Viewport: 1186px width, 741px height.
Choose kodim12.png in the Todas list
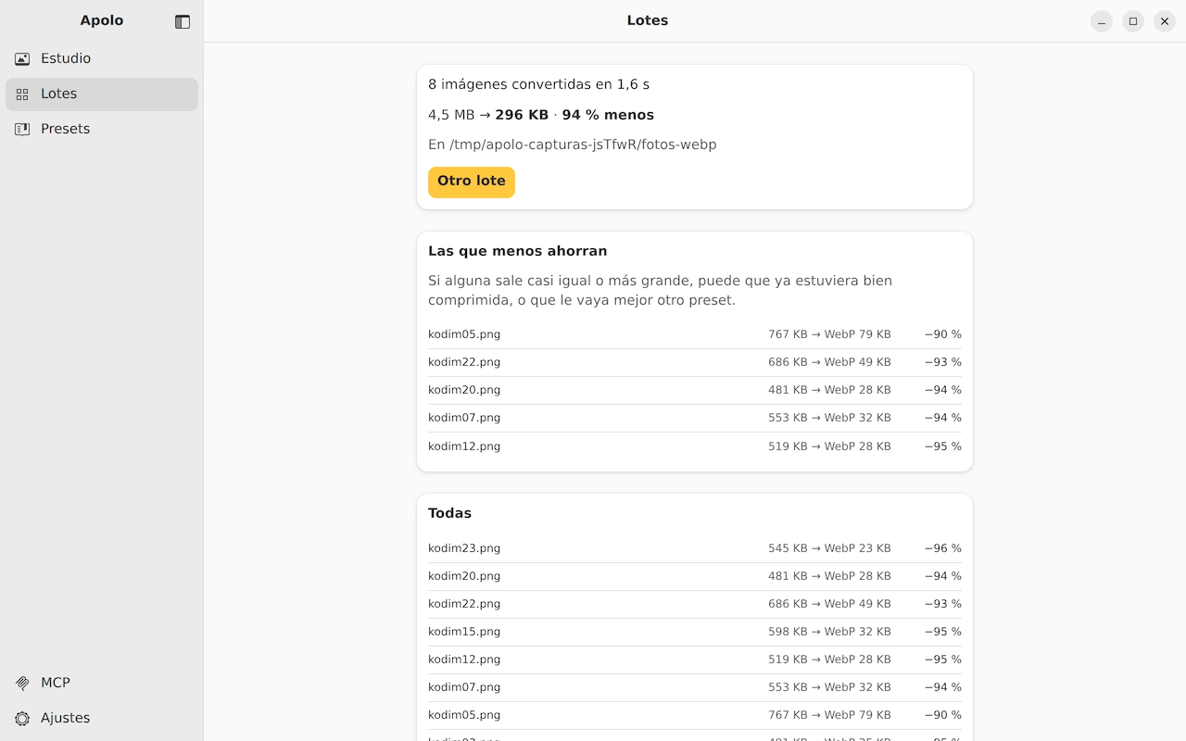point(695,659)
